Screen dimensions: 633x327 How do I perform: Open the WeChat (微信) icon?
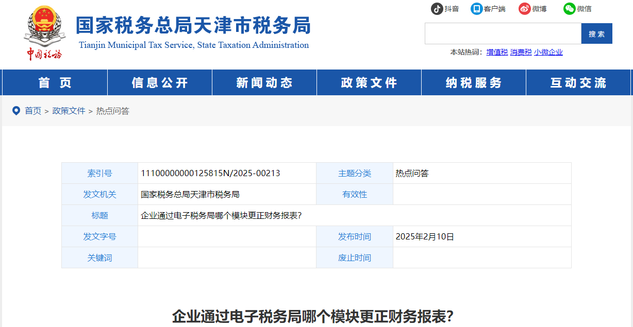click(569, 8)
